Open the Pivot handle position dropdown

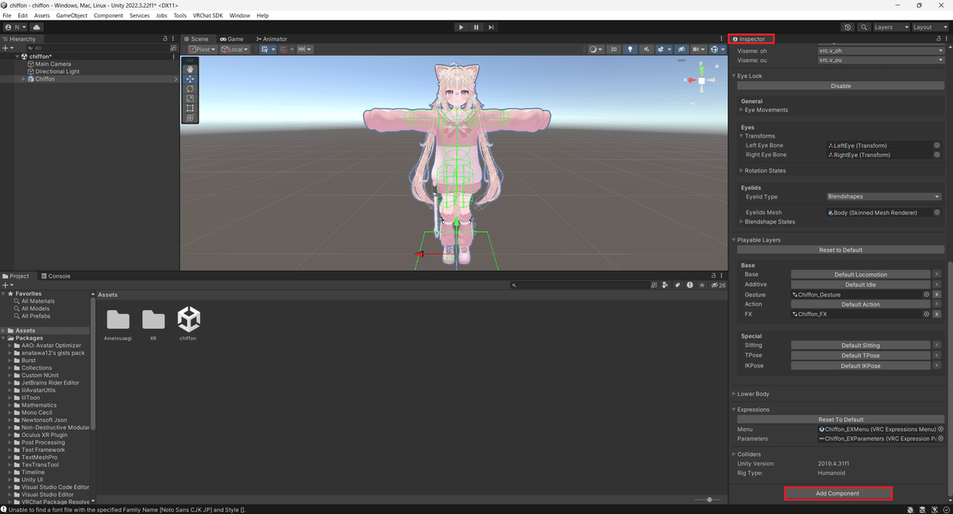(202, 49)
